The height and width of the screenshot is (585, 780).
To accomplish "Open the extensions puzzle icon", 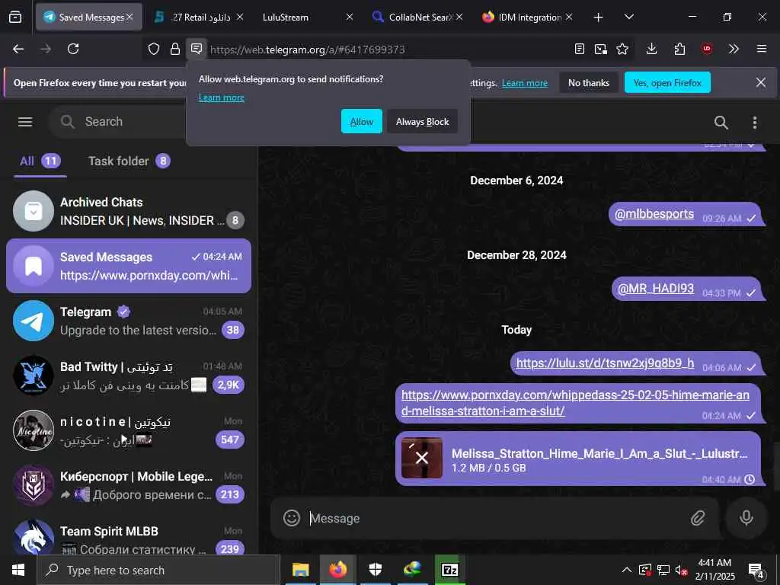I will [x=679, y=49].
